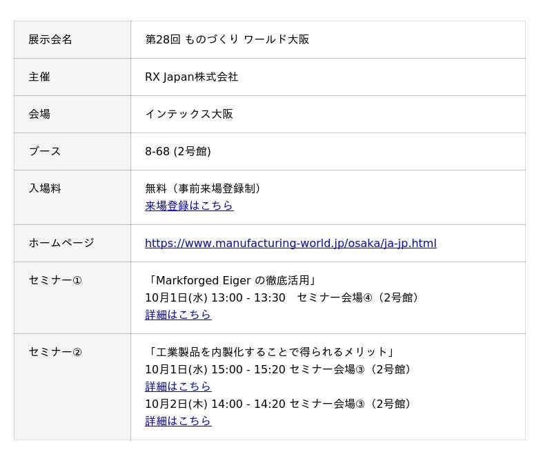Open 詳細はこちら below the 10月2日 14:00 session
Viewport: 552px width, 461px height.
[x=177, y=421]
